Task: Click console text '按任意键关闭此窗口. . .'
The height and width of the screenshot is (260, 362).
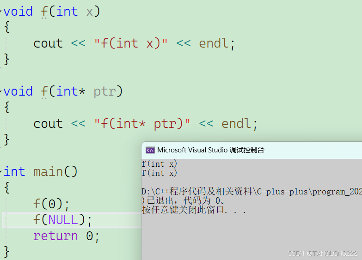Action: 194,210
